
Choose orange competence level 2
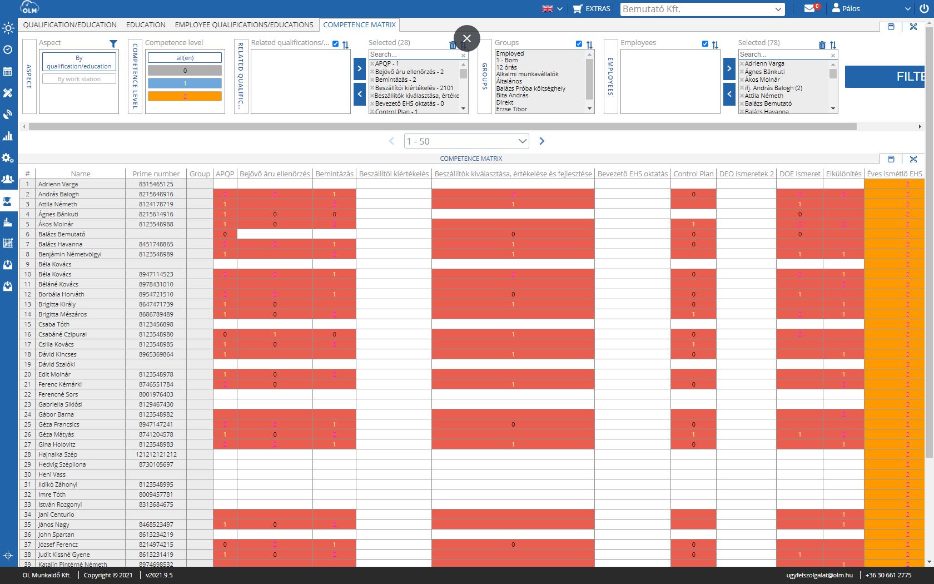pos(185,96)
